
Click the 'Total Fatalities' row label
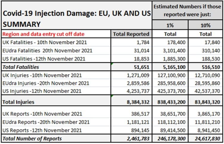pos(21,67)
